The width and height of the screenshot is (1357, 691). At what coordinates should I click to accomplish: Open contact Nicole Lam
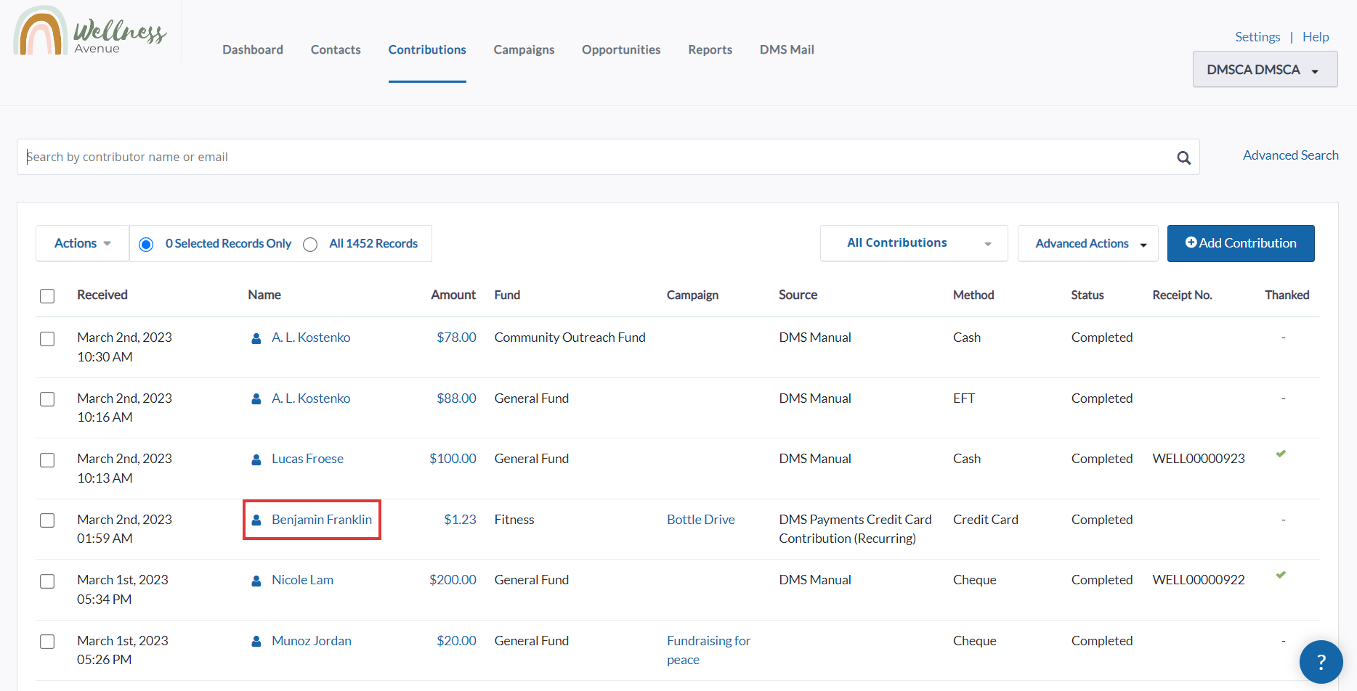point(302,580)
